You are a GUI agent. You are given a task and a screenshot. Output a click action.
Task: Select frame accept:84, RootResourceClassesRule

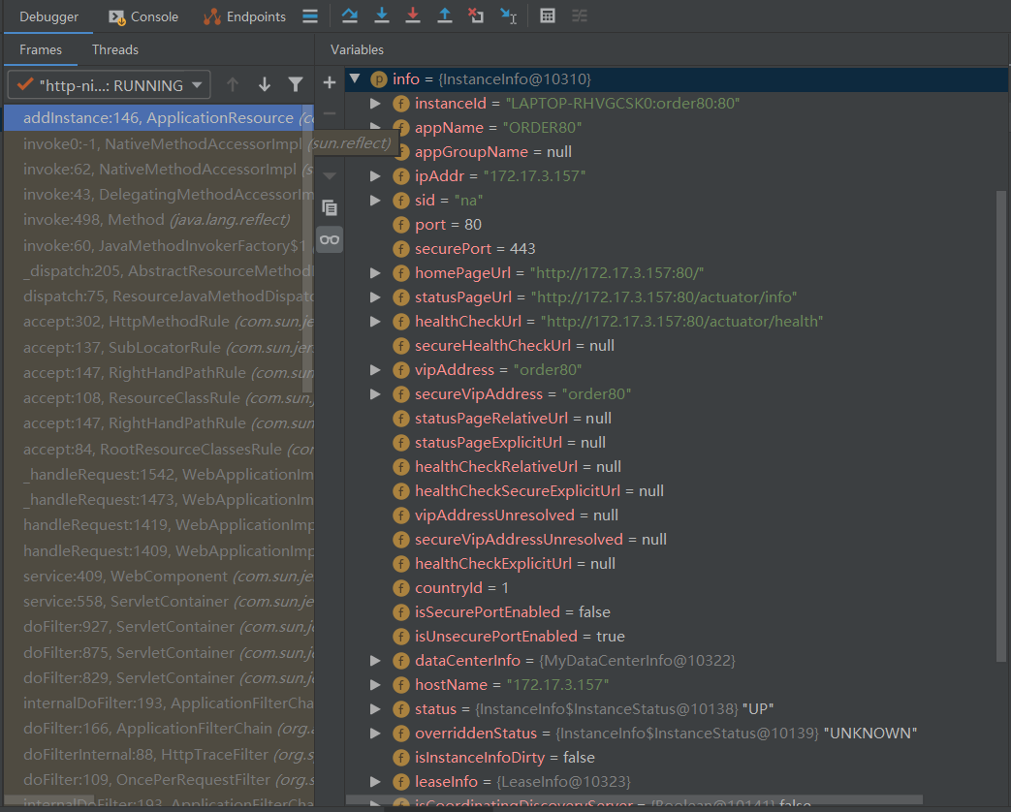pyautogui.click(x=159, y=450)
